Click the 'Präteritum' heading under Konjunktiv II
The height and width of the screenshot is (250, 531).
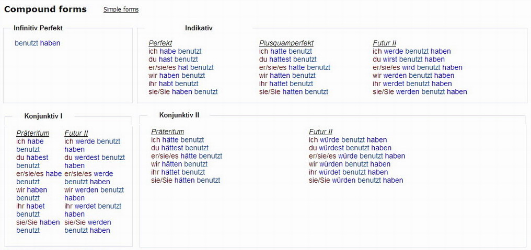click(x=167, y=132)
